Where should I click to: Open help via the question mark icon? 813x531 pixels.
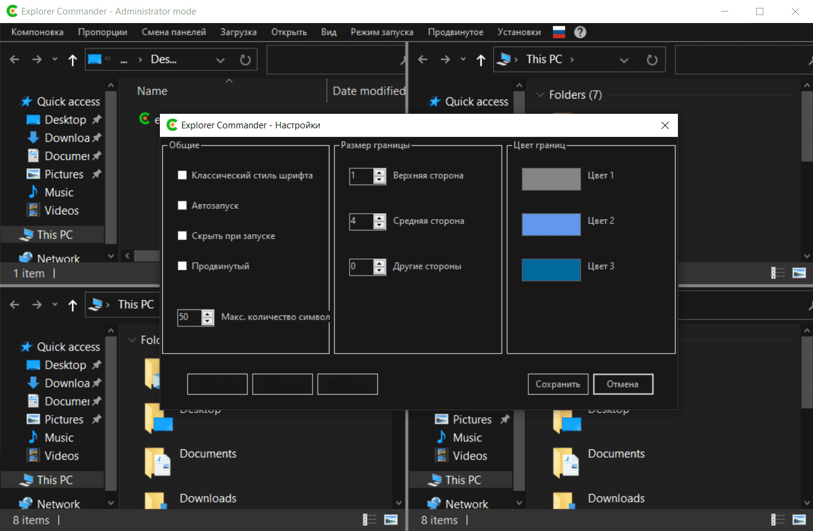[580, 32]
